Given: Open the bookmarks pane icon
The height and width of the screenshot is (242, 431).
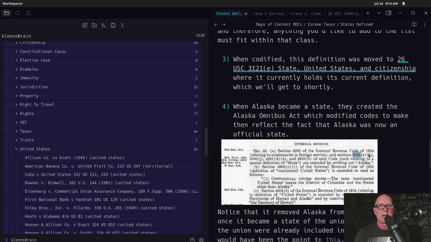Looking at the screenshot, I should (x=28, y=13).
